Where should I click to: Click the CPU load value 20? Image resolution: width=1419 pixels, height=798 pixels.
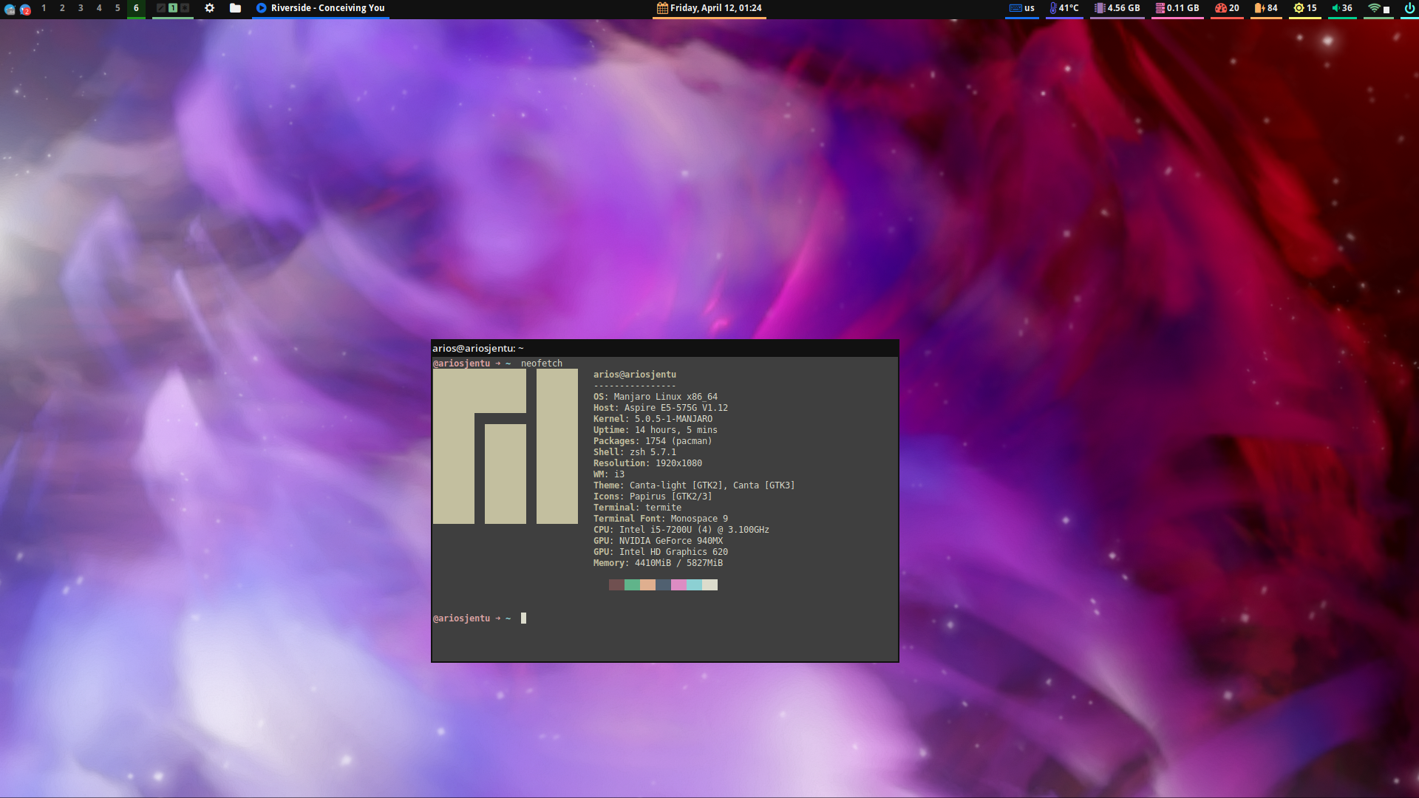[x=1233, y=8]
